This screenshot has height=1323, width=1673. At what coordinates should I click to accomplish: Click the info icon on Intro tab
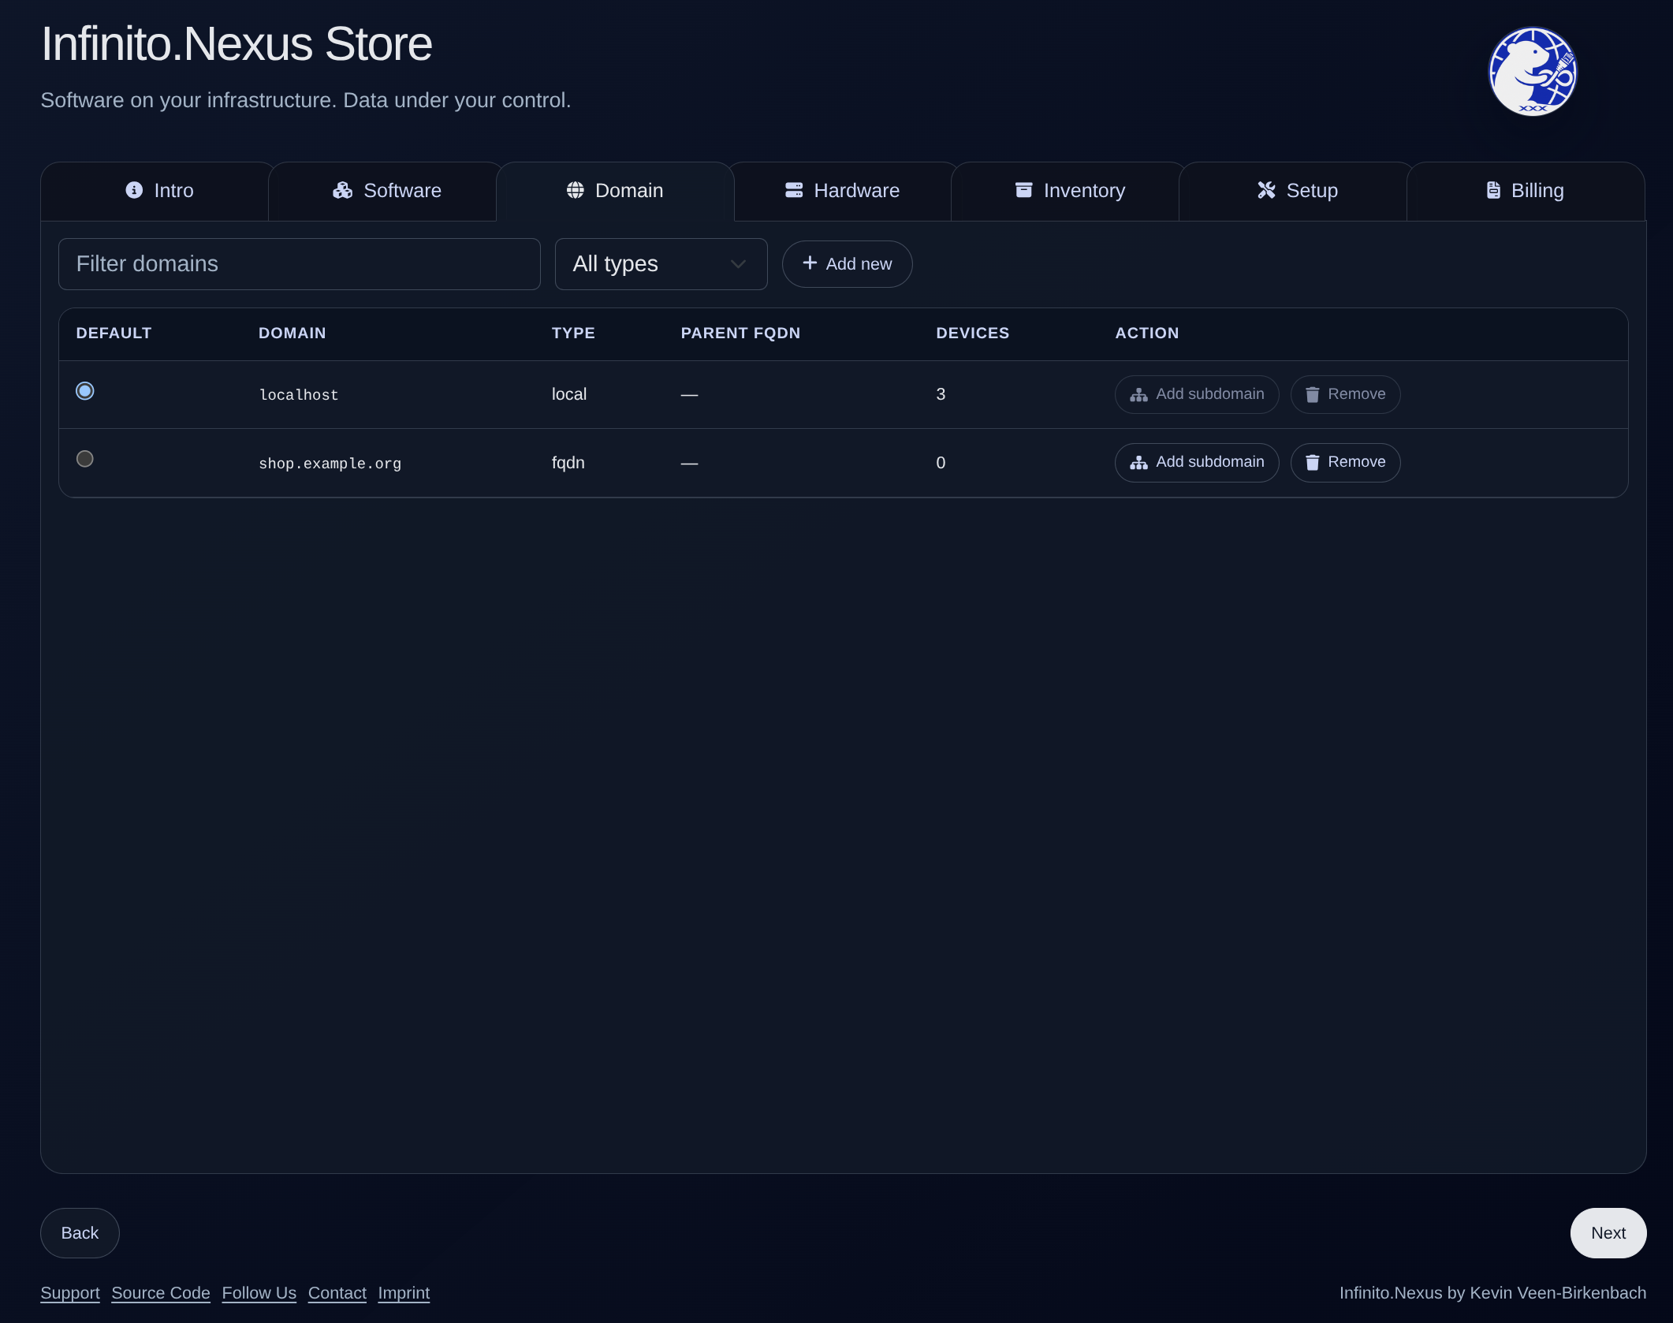coord(134,190)
